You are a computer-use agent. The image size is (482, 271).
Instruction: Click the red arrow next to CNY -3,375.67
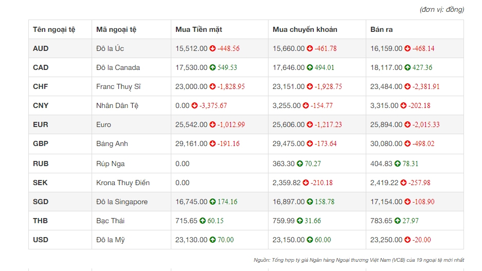click(x=194, y=105)
